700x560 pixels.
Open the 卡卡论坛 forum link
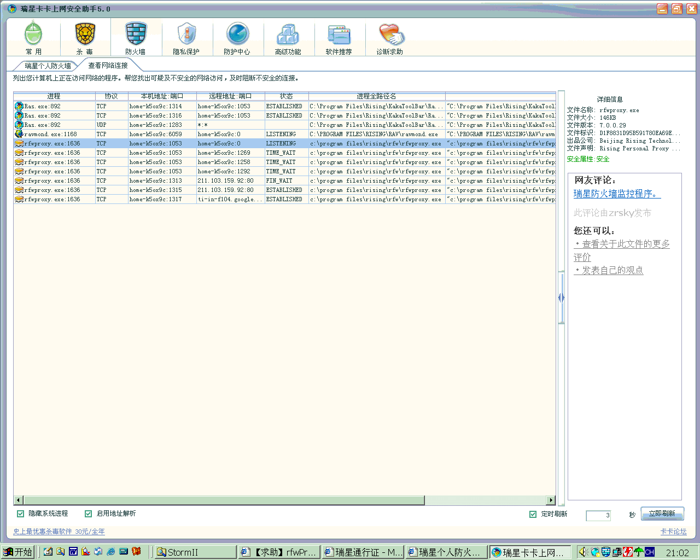673,532
